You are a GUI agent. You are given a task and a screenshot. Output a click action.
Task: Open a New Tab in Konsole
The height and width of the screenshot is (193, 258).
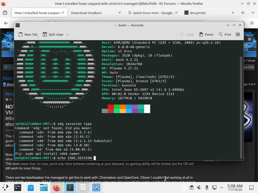pos(28,34)
